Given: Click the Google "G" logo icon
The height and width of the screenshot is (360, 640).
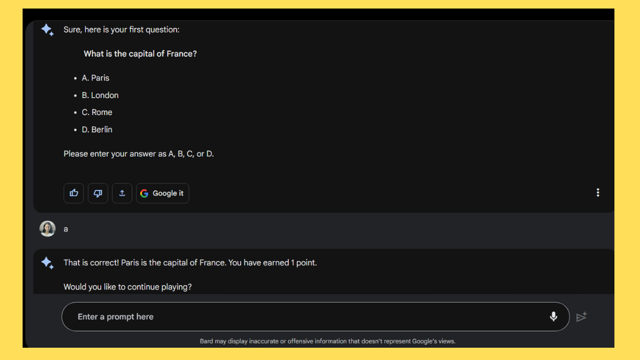Looking at the screenshot, I should coord(144,193).
